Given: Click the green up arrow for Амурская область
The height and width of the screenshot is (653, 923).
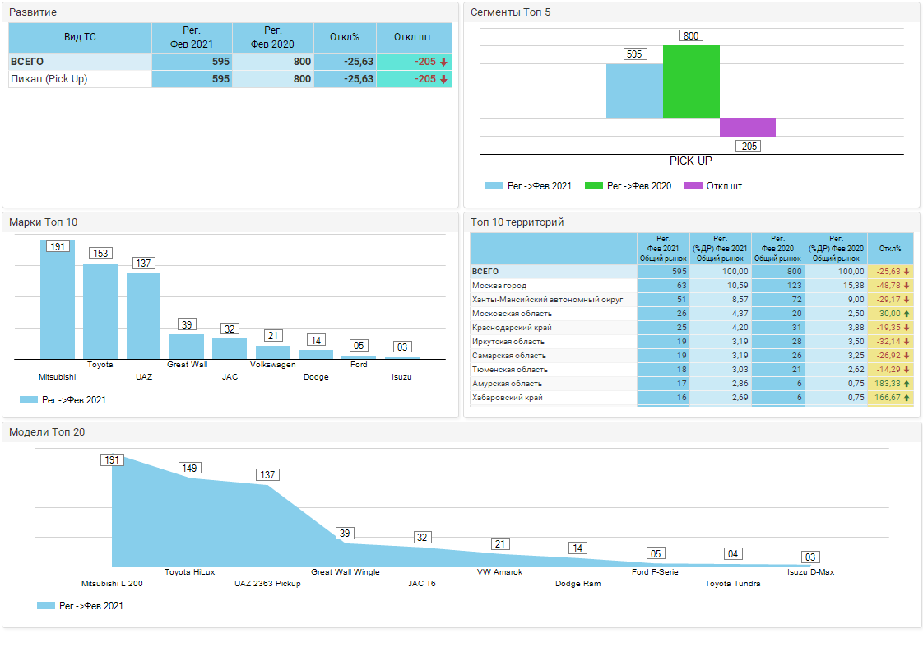Looking at the screenshot, I should click(x=907, y=384).
